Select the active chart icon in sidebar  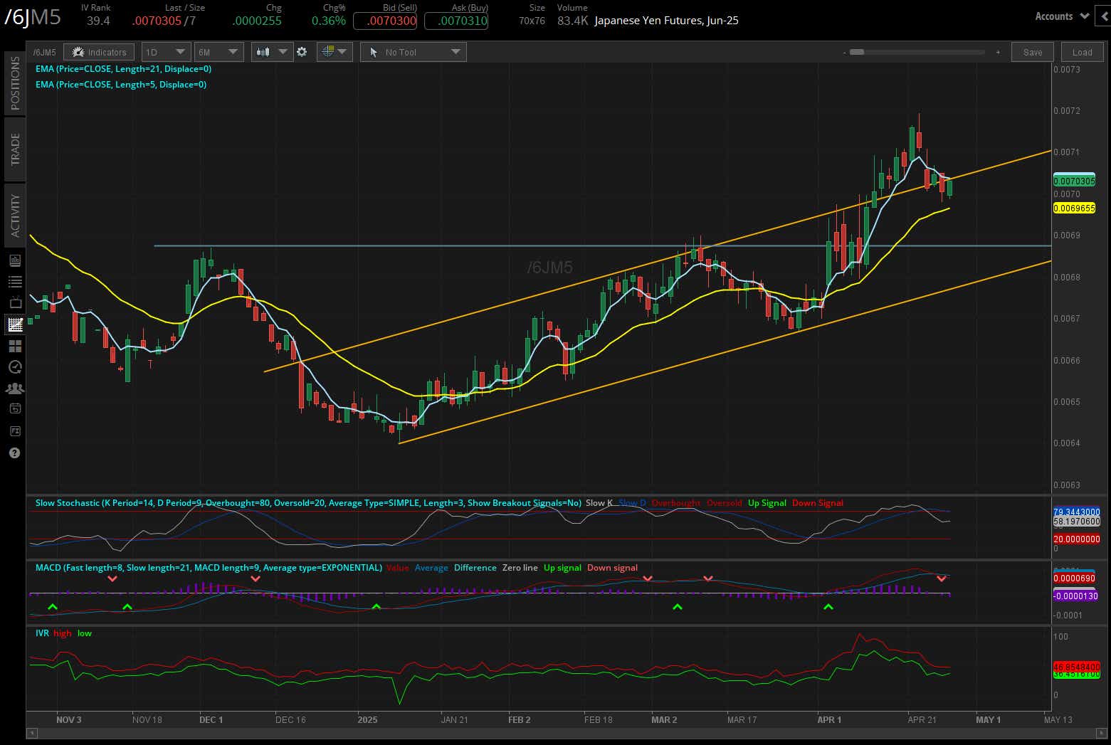(x=14, y=324)
